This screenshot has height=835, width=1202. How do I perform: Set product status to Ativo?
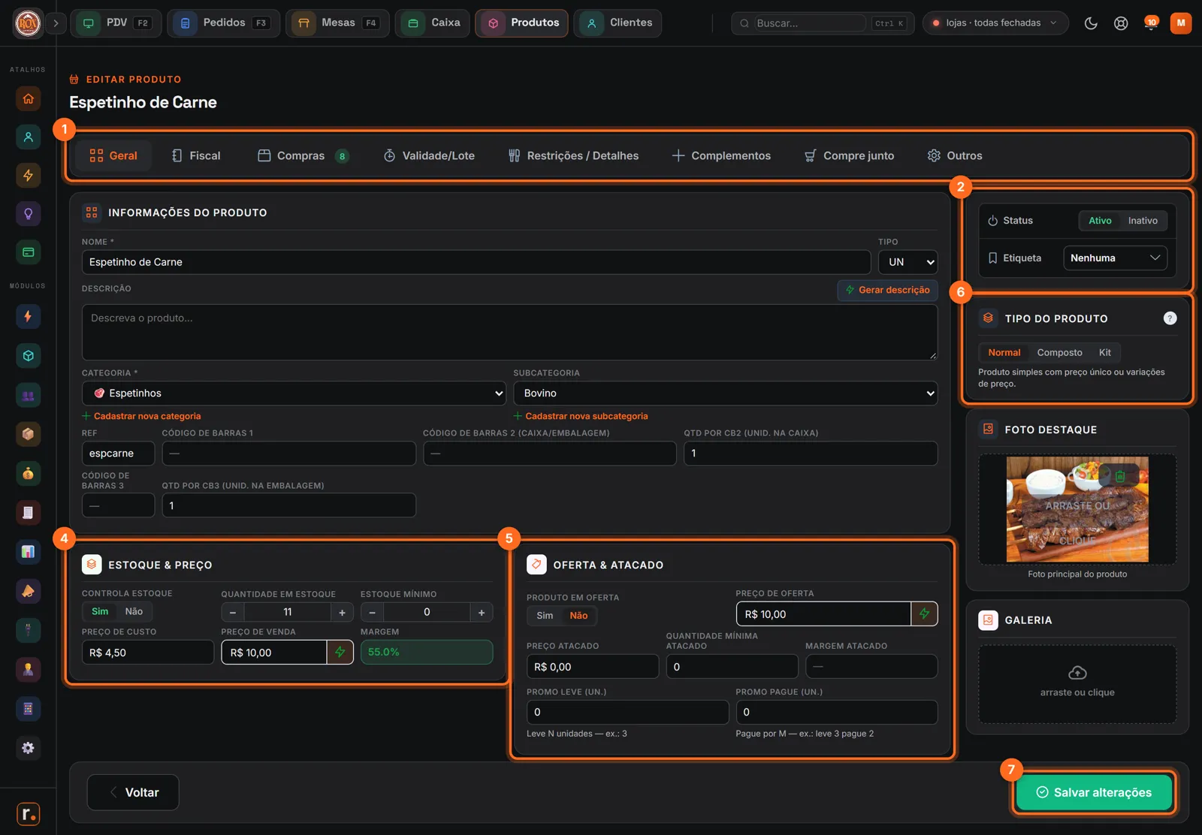click(x=1100, y=221)
